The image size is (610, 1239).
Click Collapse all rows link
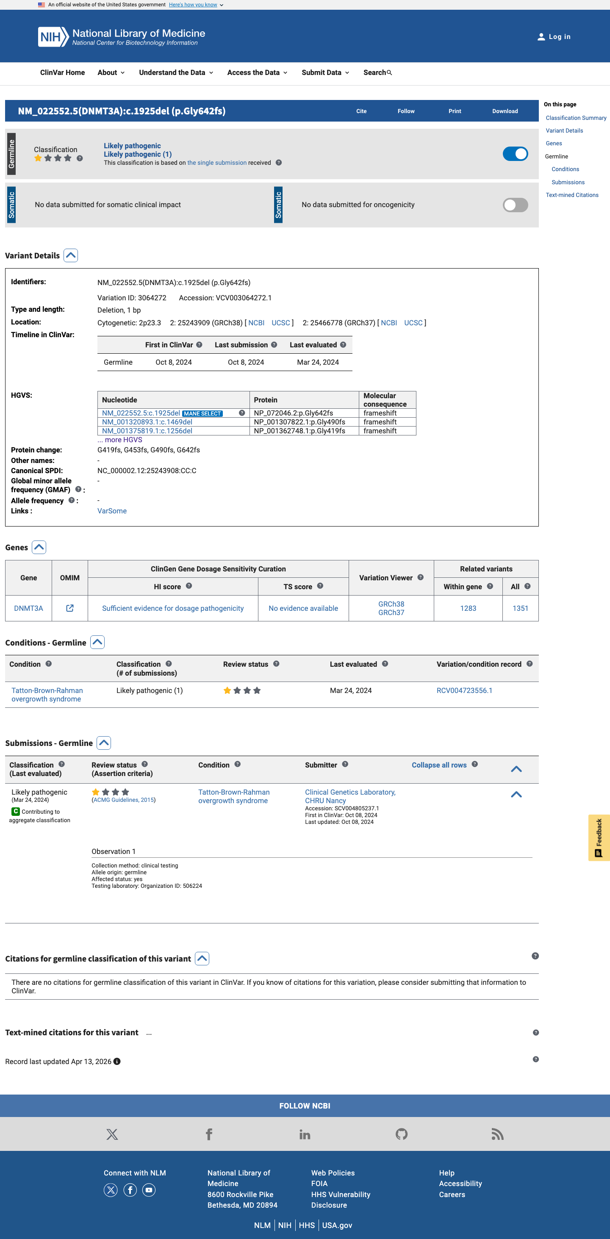[x=439, y=765]
